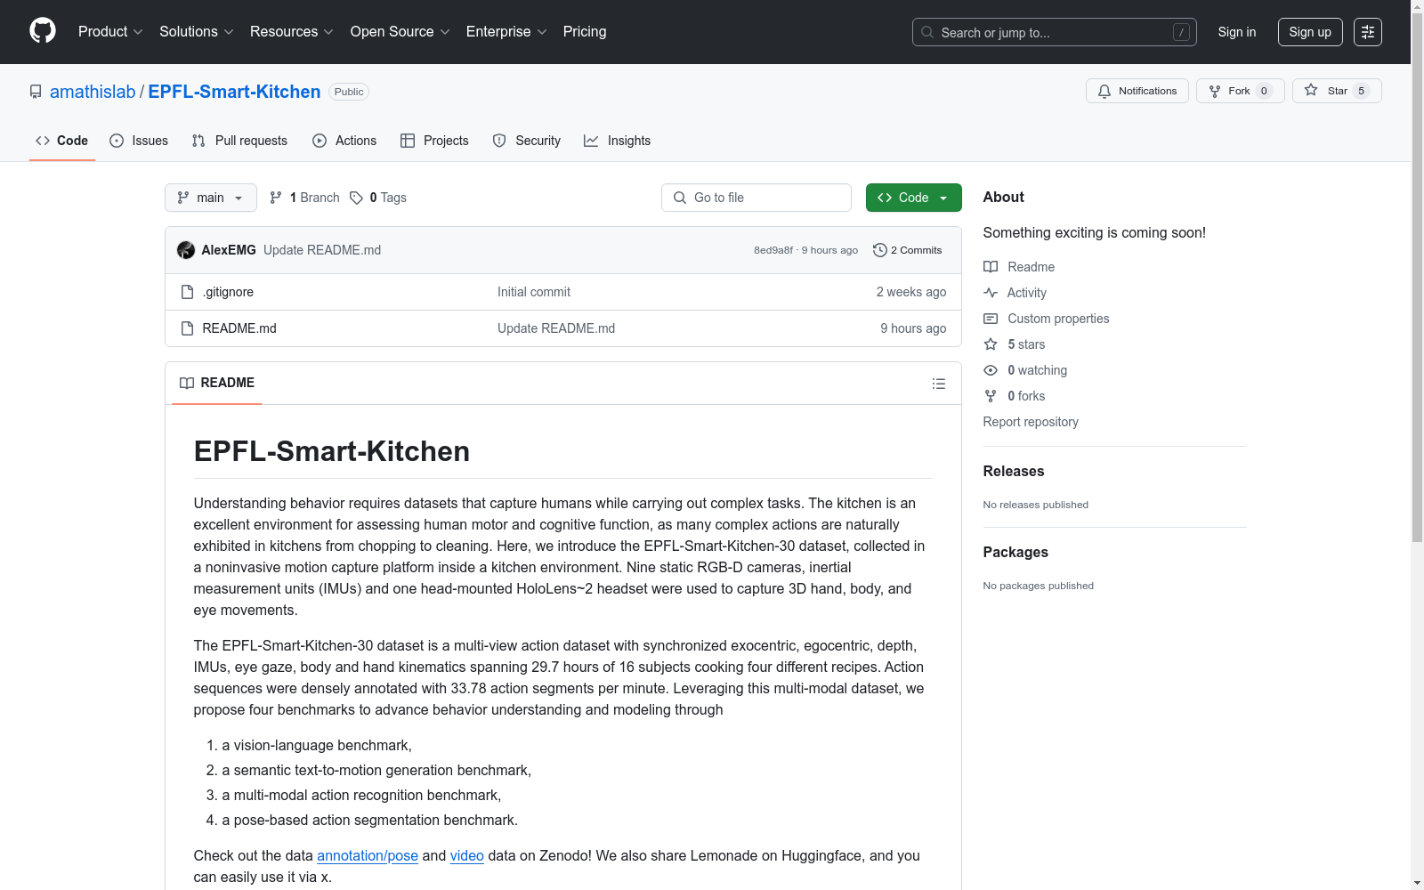Open the amathislab owner link
The height and width of the screenshot is (890, 1424).
click(x=93, y=92)
